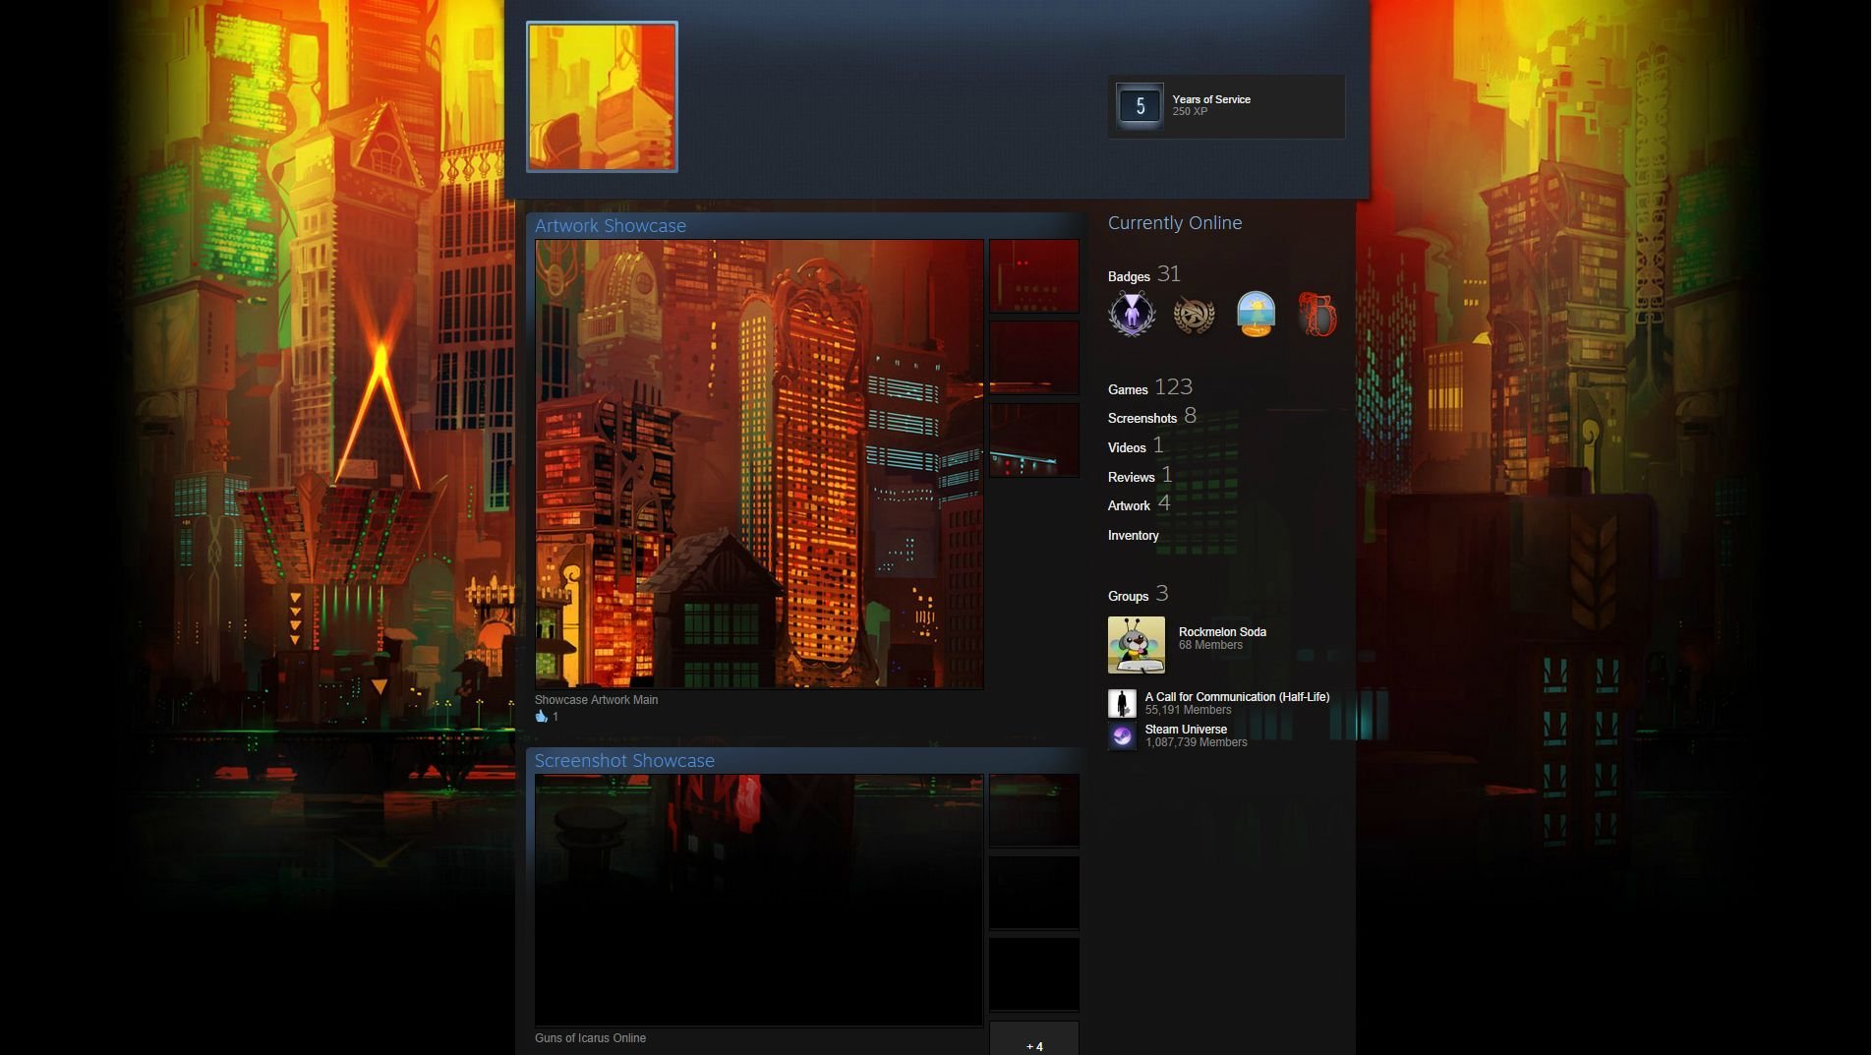Open the 5 Years of Service badge

[x=1226, y=106]
